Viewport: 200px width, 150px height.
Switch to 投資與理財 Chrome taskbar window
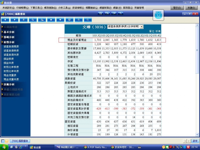point(122,147)
